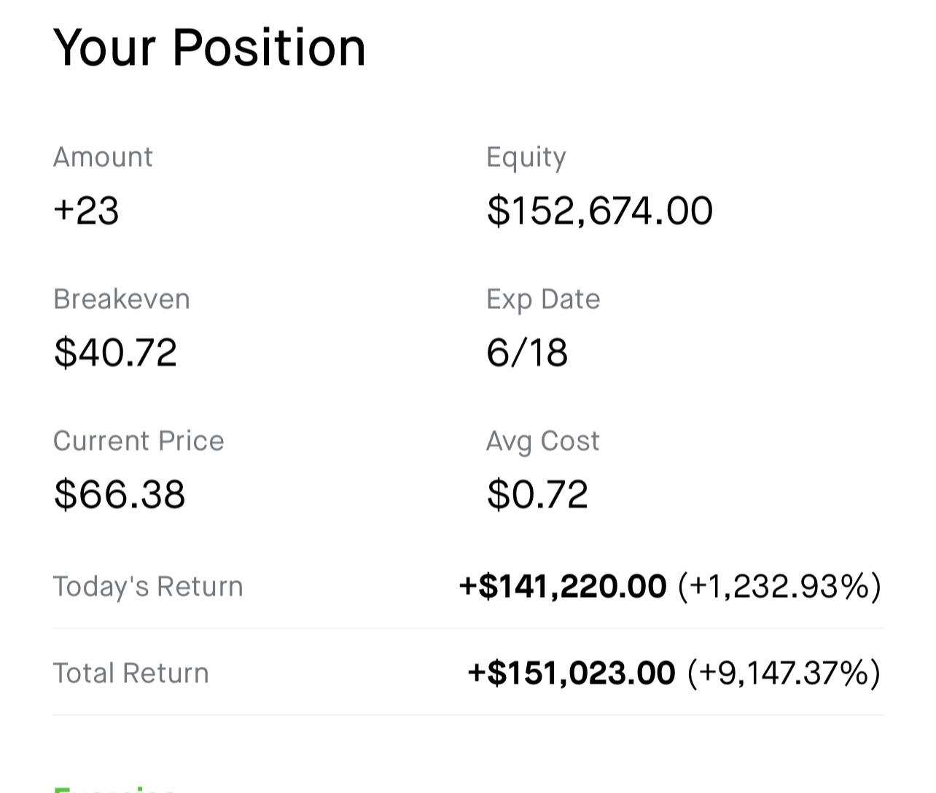Tap the +1,232.93% return percentage
The height and width of the screenshot is (793, 936).
(779, 587)
